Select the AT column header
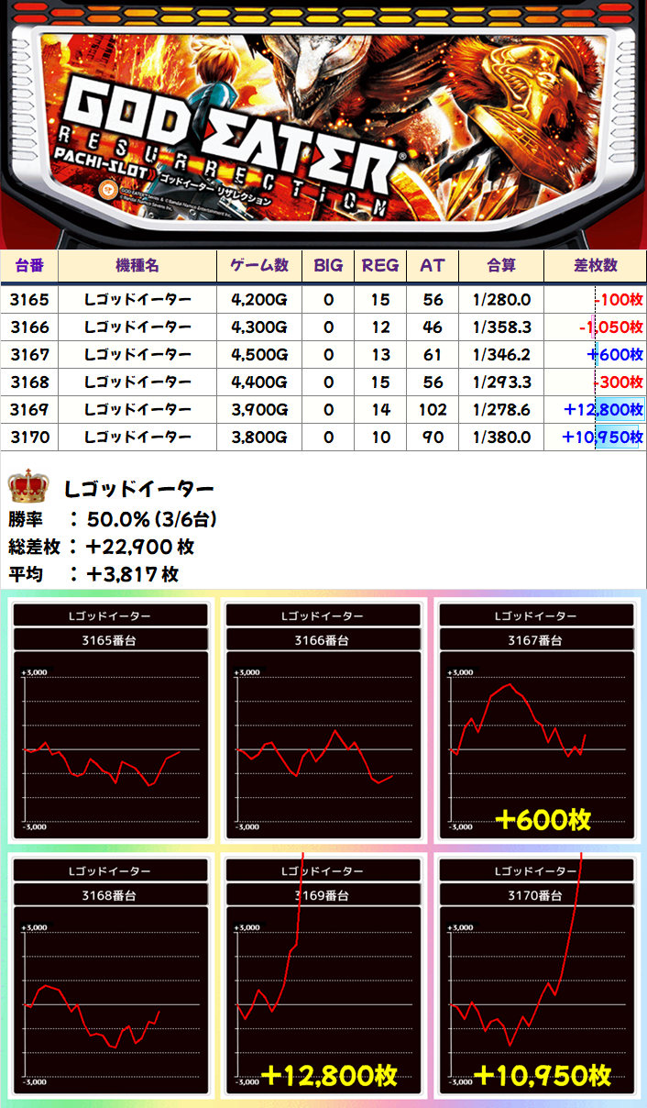Viewport: 647px width, 1108px height. (x=433, y=266)
